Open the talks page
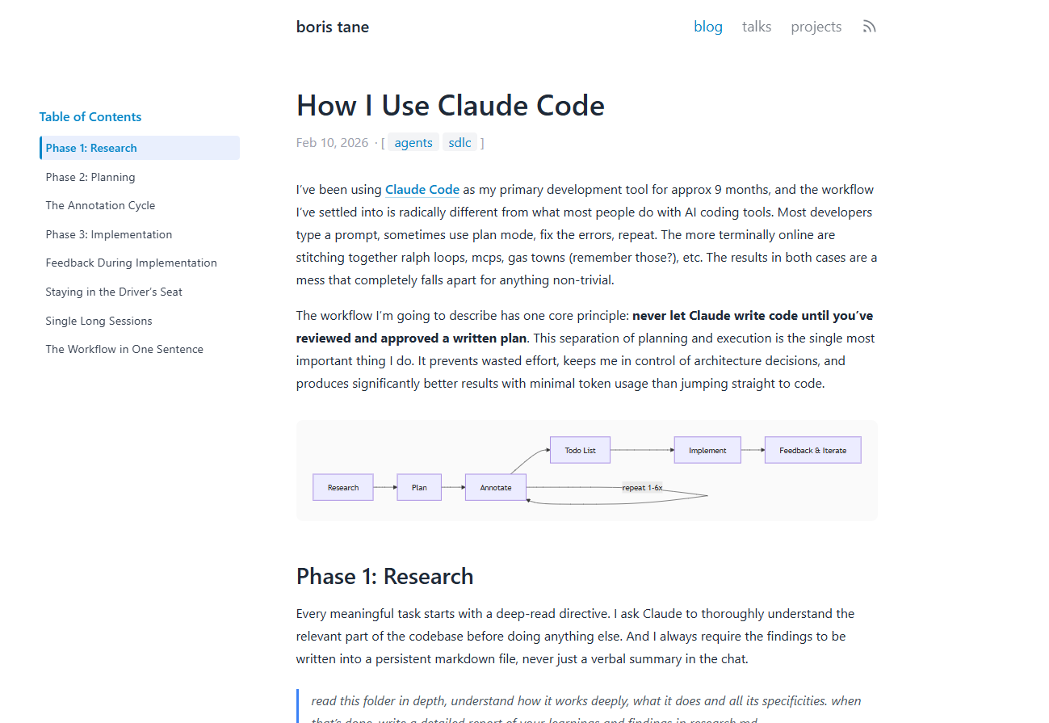The height and width of the screenshot is (723, 1049). [x=757, y=27]
